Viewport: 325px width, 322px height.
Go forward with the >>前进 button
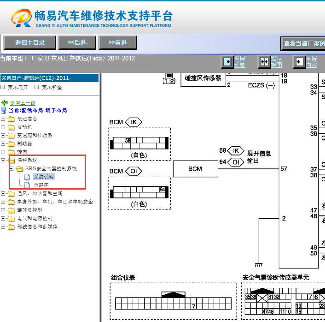[117, 43]
